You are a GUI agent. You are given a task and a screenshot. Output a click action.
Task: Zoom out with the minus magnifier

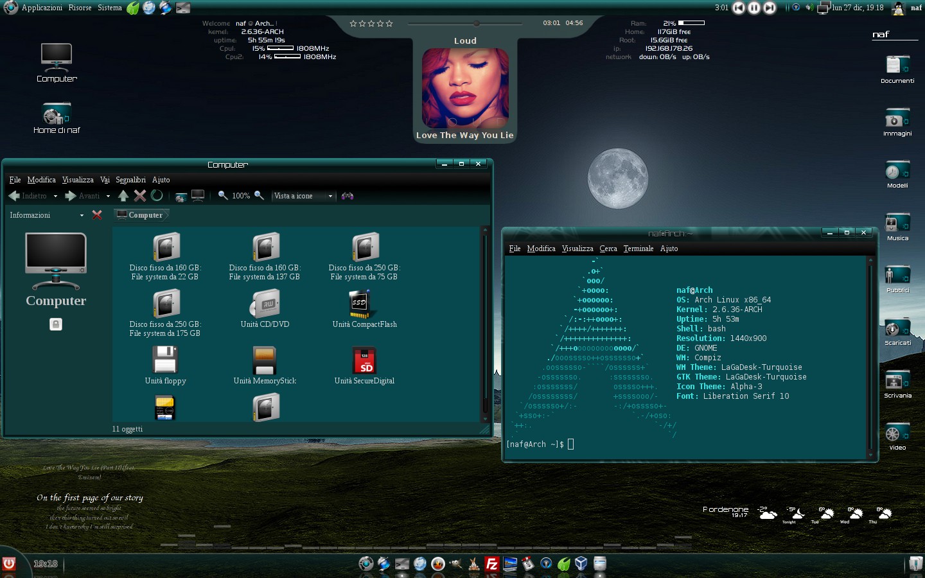[x=223, y=195]
